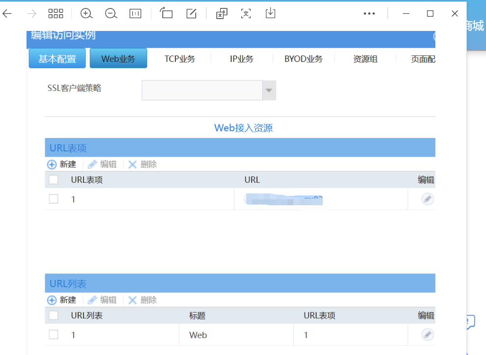Screen dimensions: 486x355
Task: Switch to the 基本配置 tab
Action: point(57,58)
